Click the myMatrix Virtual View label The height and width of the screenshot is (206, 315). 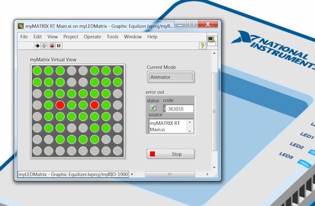pyautogui.click(x=53, y=60)
